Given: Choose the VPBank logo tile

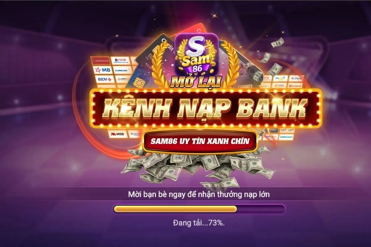Looking at the screenshot, I should point(296,78).
